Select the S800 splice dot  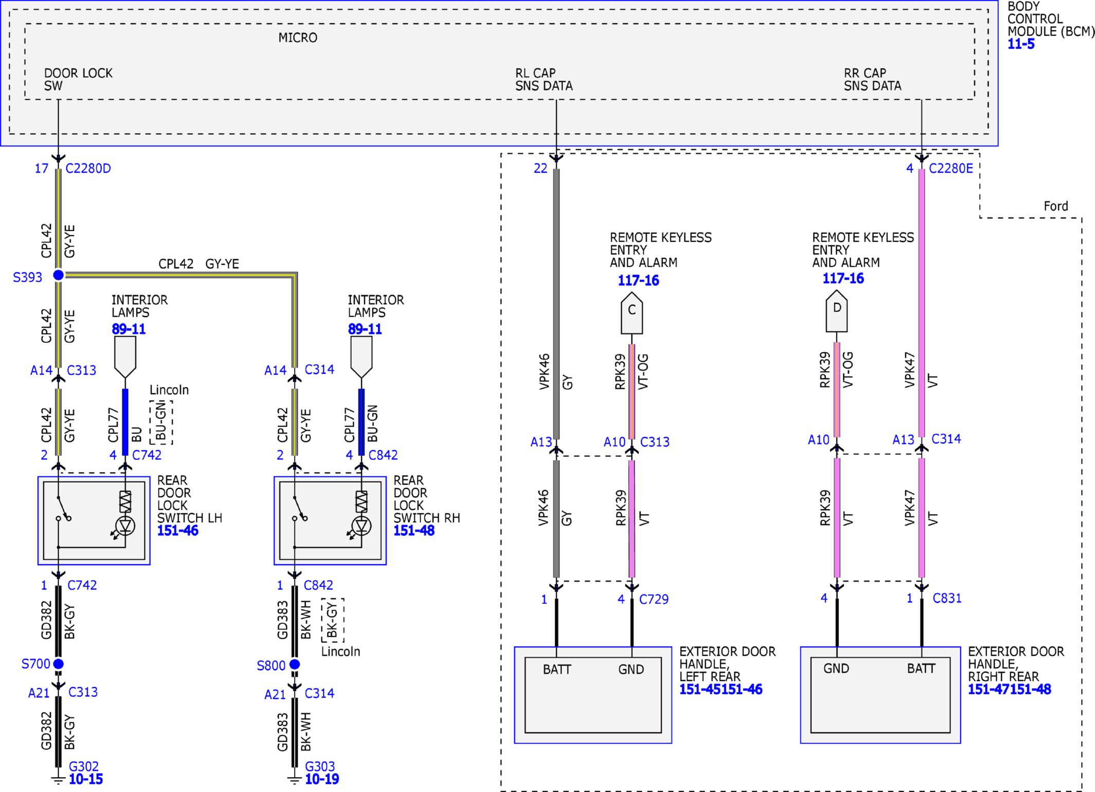[x=295, y=665]
